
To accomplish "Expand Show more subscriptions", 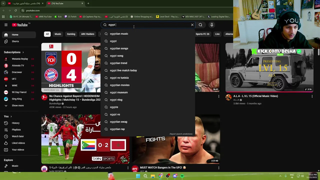I will (x=19, y=105).
